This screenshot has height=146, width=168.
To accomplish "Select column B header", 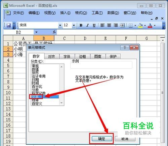I will [x=44, y=38].
